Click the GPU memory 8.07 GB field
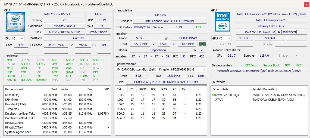This screenshot has height=138, width=310. 244,38
